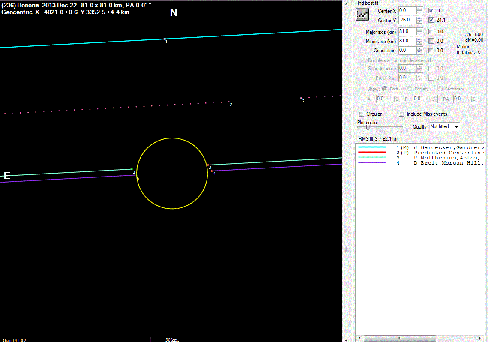The width and height of the screenshot is (488, 342).
Task: Increase Major axis with spinner up arrow
Action: pos(419,30)
